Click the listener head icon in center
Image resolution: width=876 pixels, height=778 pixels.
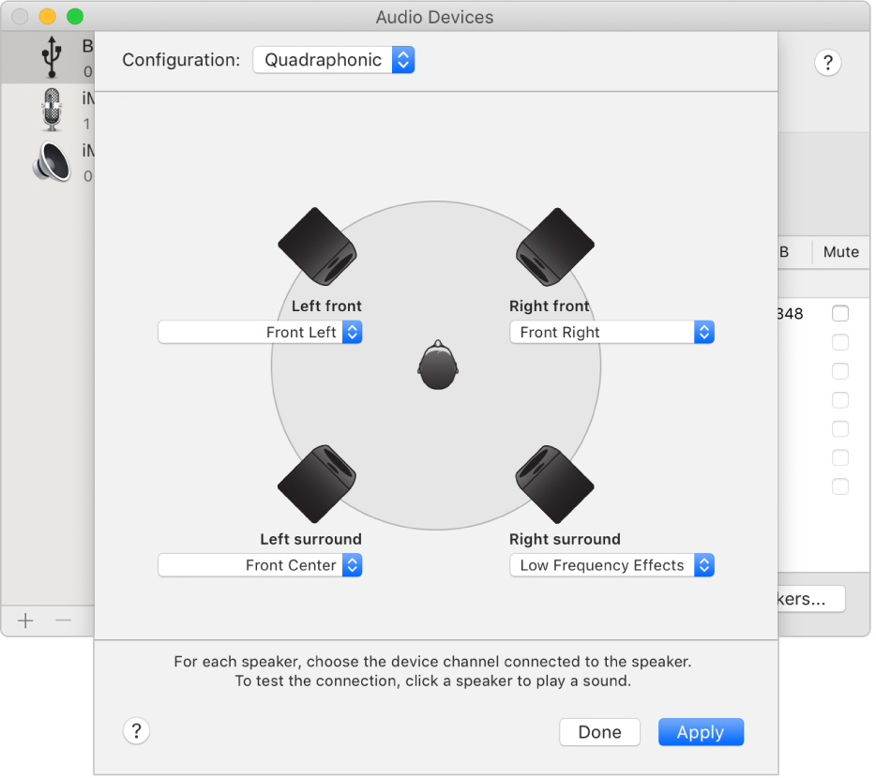[x=436, y=366]
